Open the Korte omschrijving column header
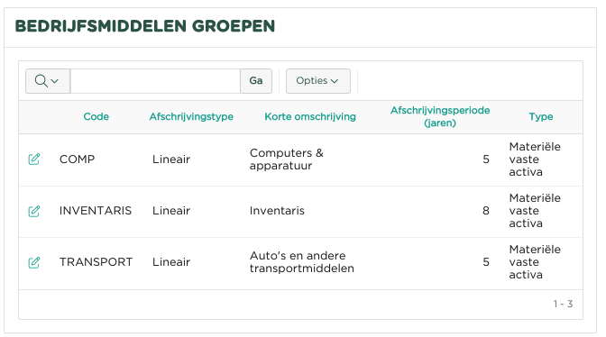The height and width of the screenshot is (337, 606). coord(310,116)
